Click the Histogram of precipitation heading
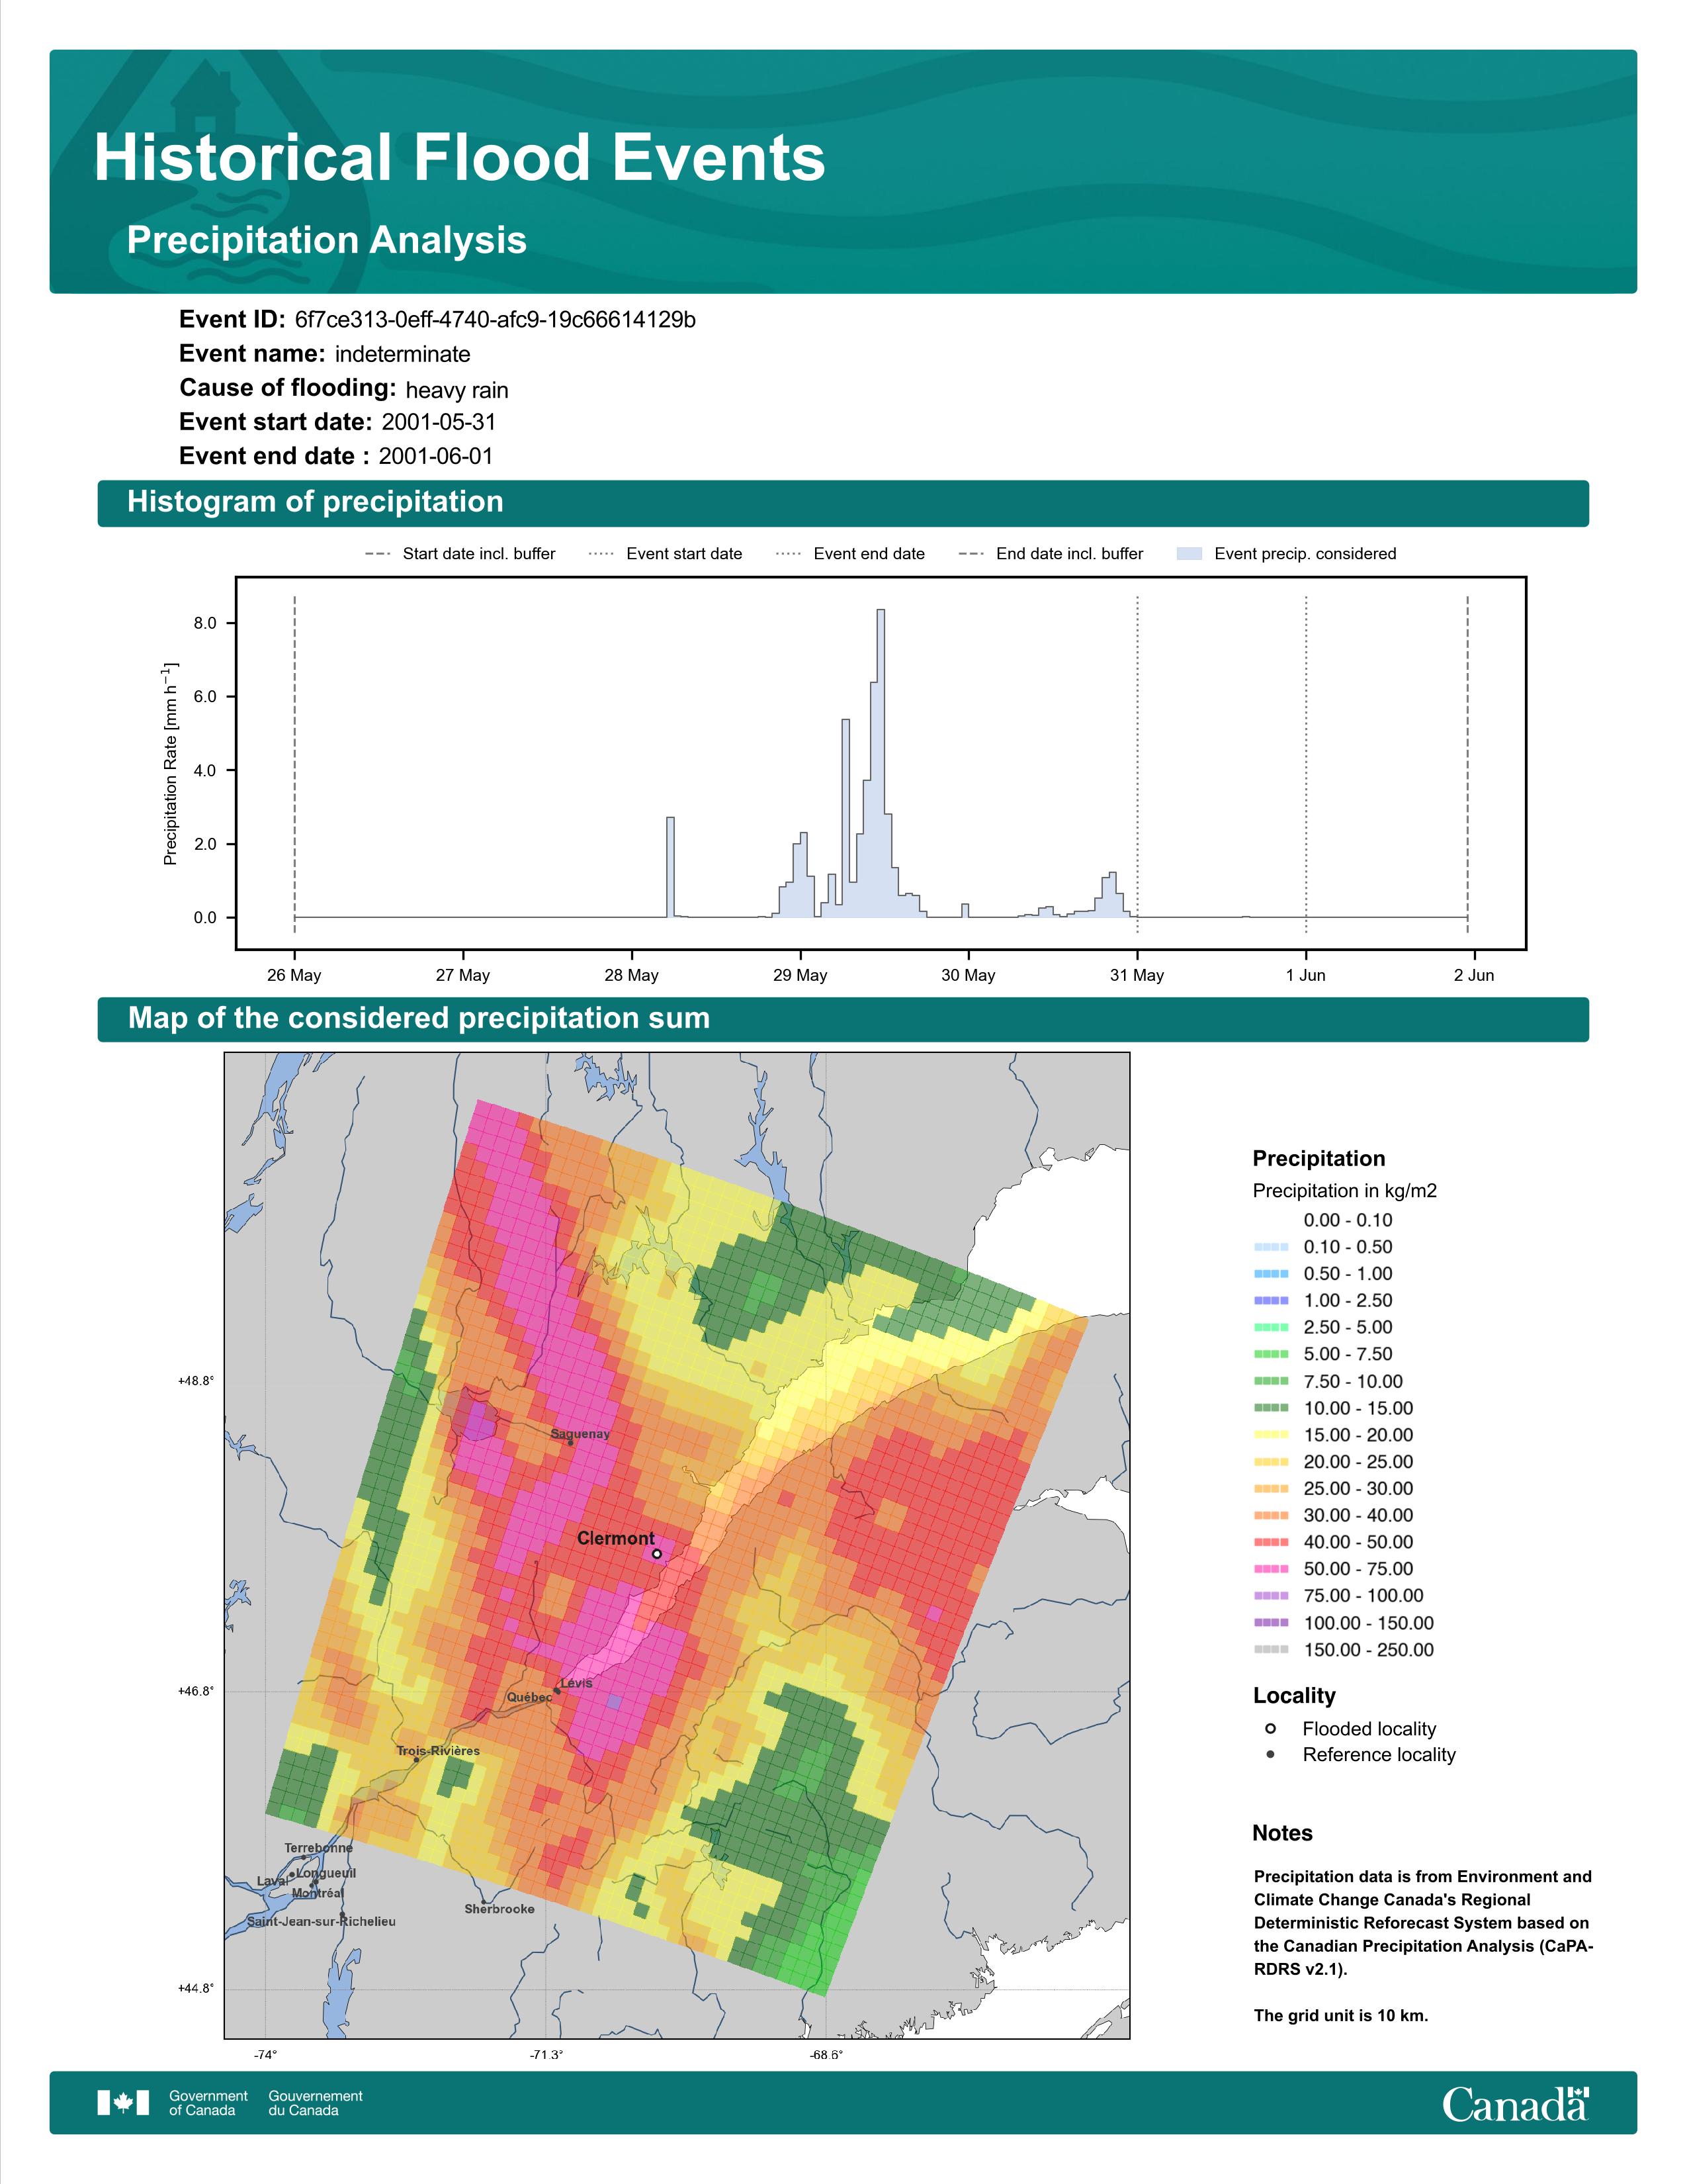 (x=315, y=502)
